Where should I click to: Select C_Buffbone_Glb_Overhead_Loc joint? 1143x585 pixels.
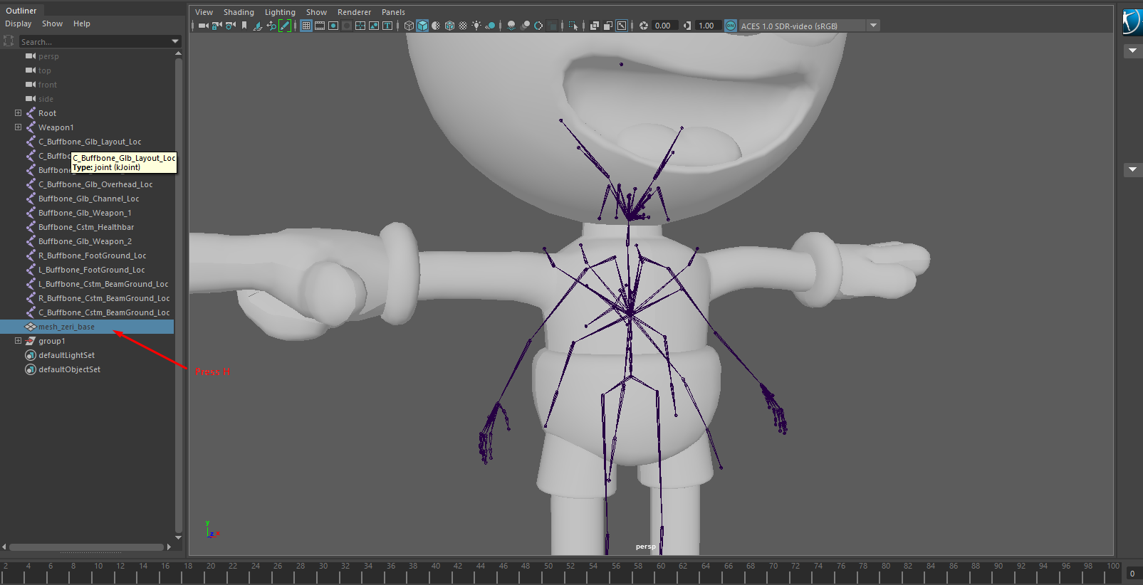pyautogui.click(x=95, y=184)
